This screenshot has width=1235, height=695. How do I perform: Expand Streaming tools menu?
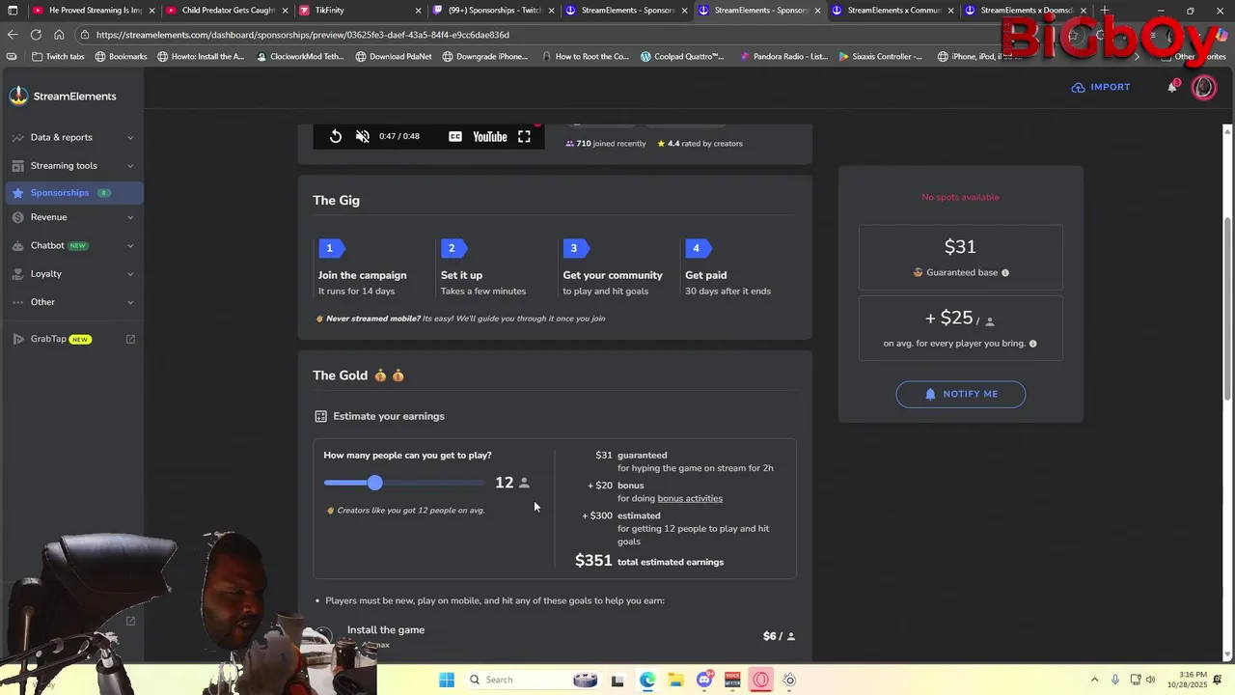point(72,165)
